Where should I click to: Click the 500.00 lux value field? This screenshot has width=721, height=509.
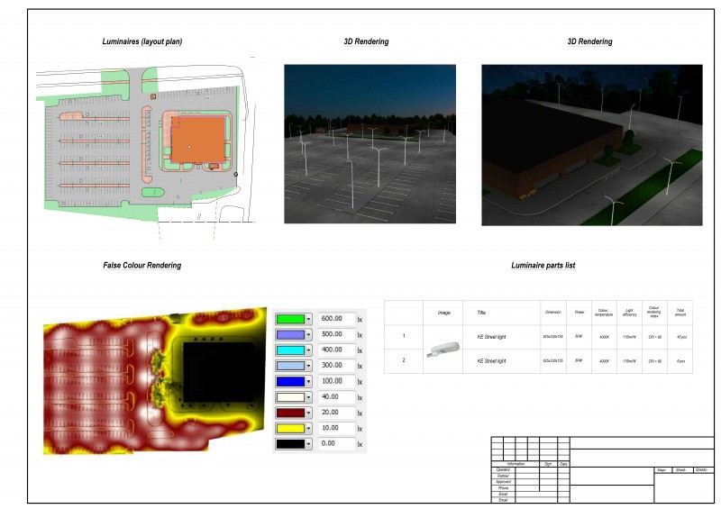click(x=336, y=334)
